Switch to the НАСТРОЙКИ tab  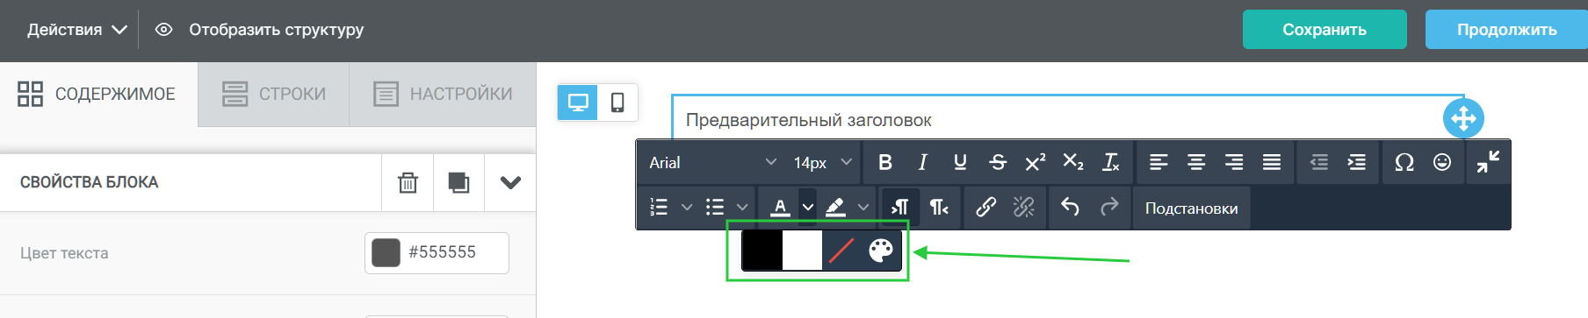(443, 94)
